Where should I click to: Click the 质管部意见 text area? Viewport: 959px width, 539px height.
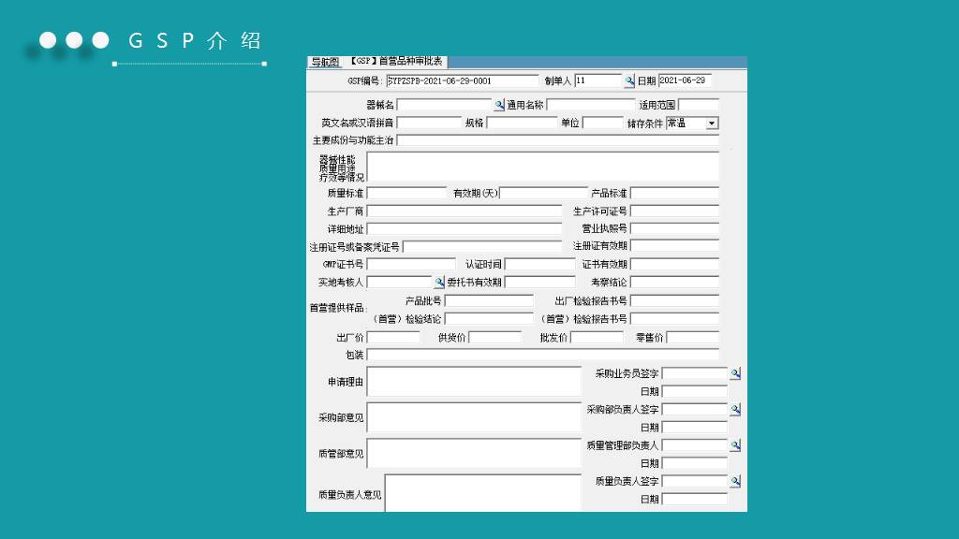(x=474, y=454)
